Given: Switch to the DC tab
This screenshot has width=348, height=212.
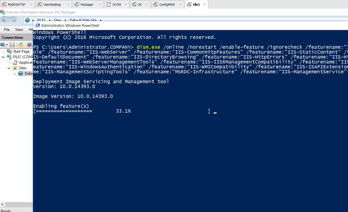Looking at the screenshot, I should [x=140, y=5].
